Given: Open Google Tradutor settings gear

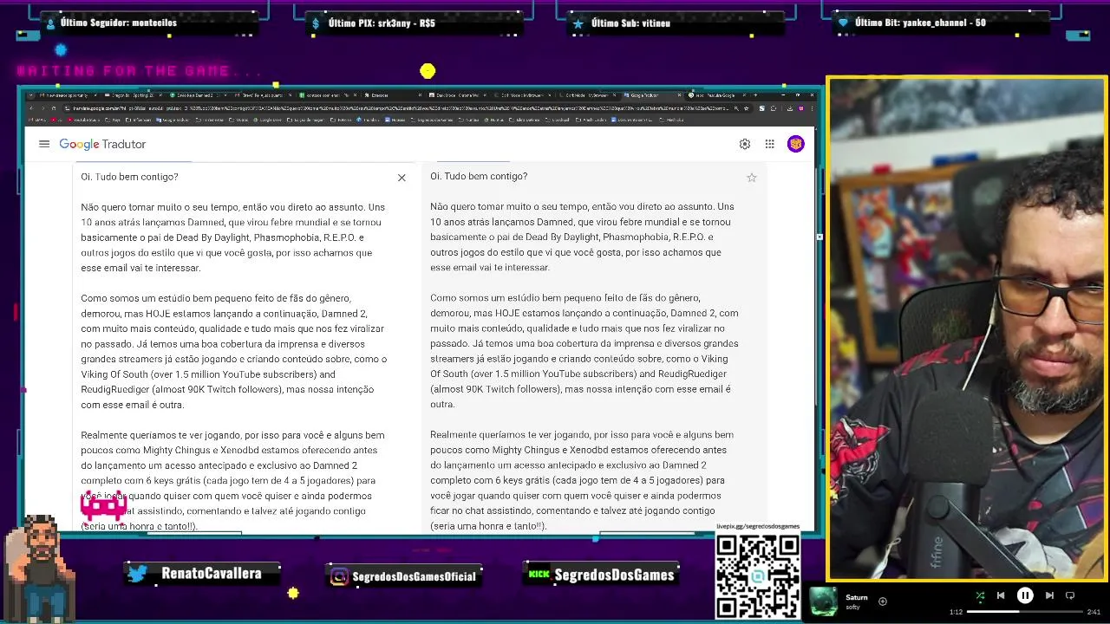Looking at the screenshot, I should (x=744, y=144).
